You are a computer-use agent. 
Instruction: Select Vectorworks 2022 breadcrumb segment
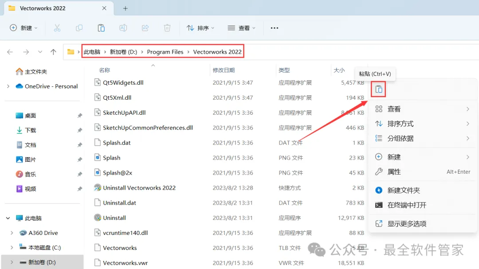tap(217, 52)
